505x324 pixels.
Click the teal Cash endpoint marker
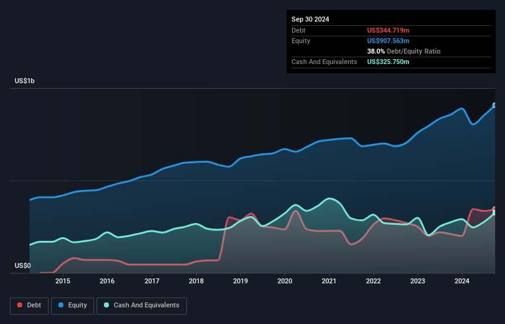coord(495,213)
